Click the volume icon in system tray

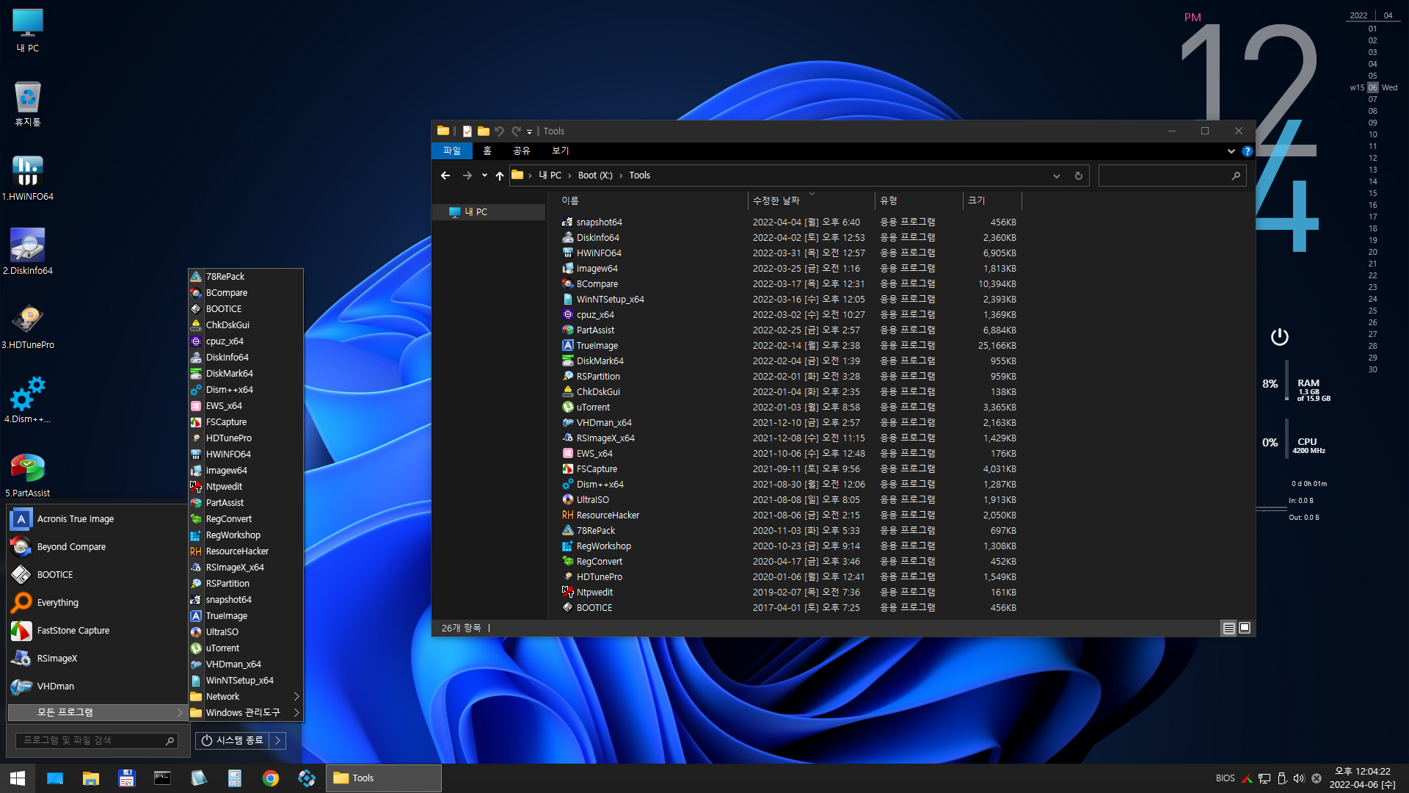1299,778
